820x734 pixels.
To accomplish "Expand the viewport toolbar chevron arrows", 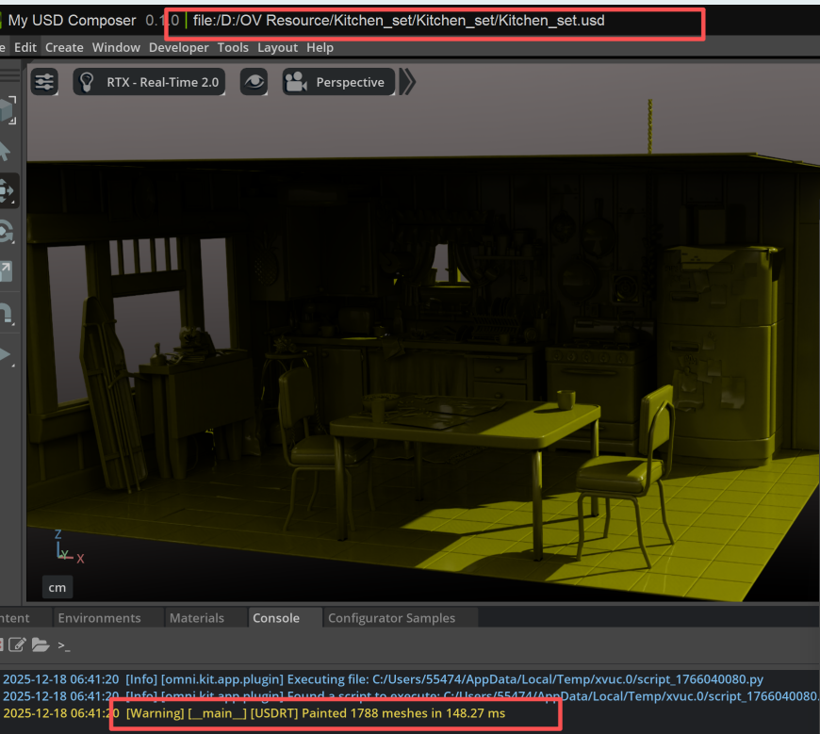I will [x=407, y=82].
